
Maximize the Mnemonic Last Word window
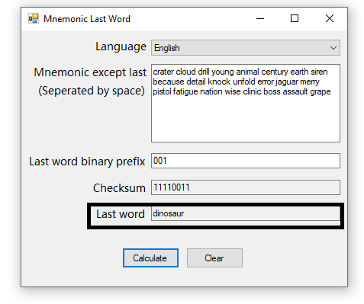295,18
